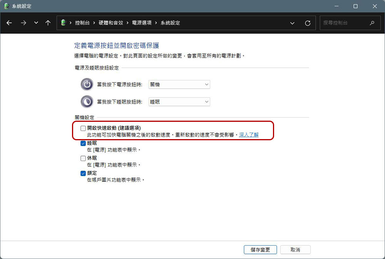The height and width of the screenshot is (259, 385).
Task: Click the sleep button moon icon
Action: click(x=87, y=102)
